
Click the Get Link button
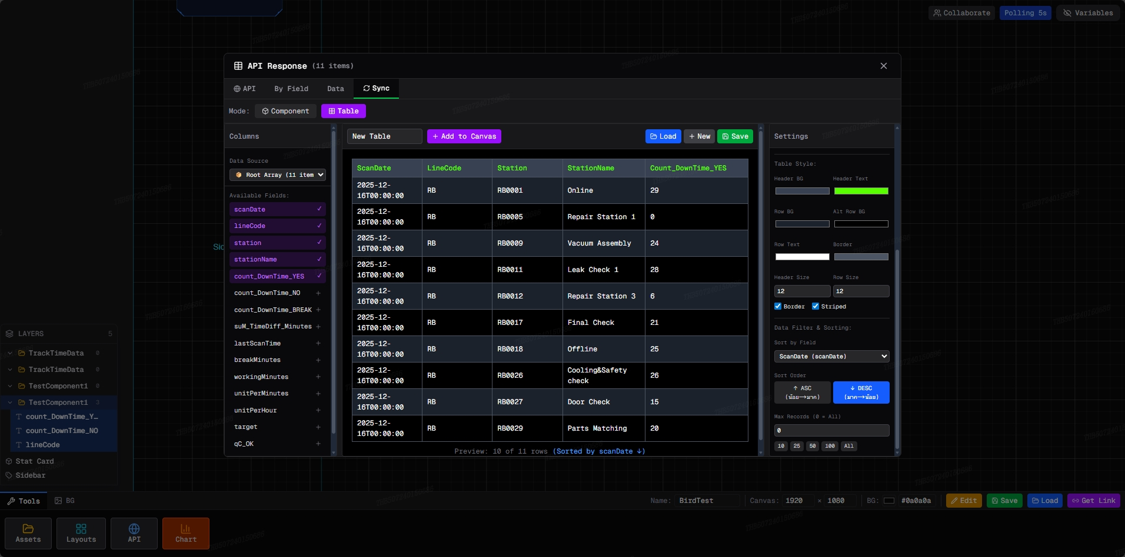click(x=1094, y=501)
